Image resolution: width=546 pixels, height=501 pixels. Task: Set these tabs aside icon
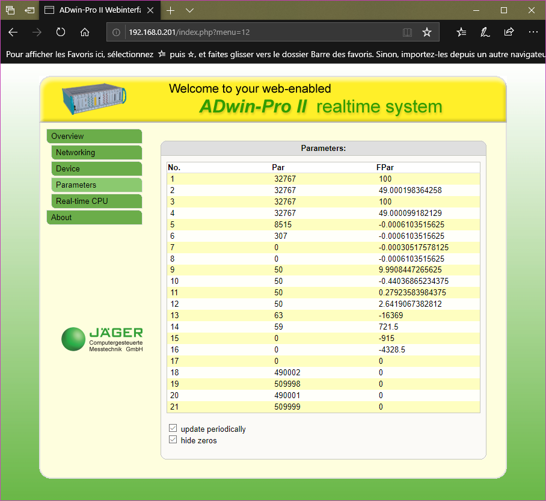pyautogui.click(x=29, y=10)
